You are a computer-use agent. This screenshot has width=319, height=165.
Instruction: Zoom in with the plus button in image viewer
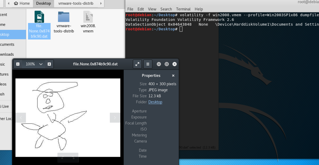coord(49,64)
